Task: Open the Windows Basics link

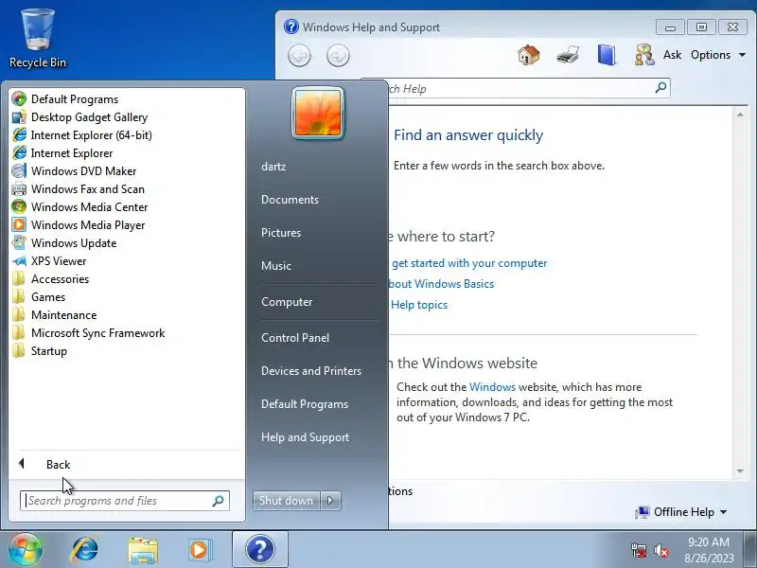Action: pyautogui.click(x=442, y=284)
